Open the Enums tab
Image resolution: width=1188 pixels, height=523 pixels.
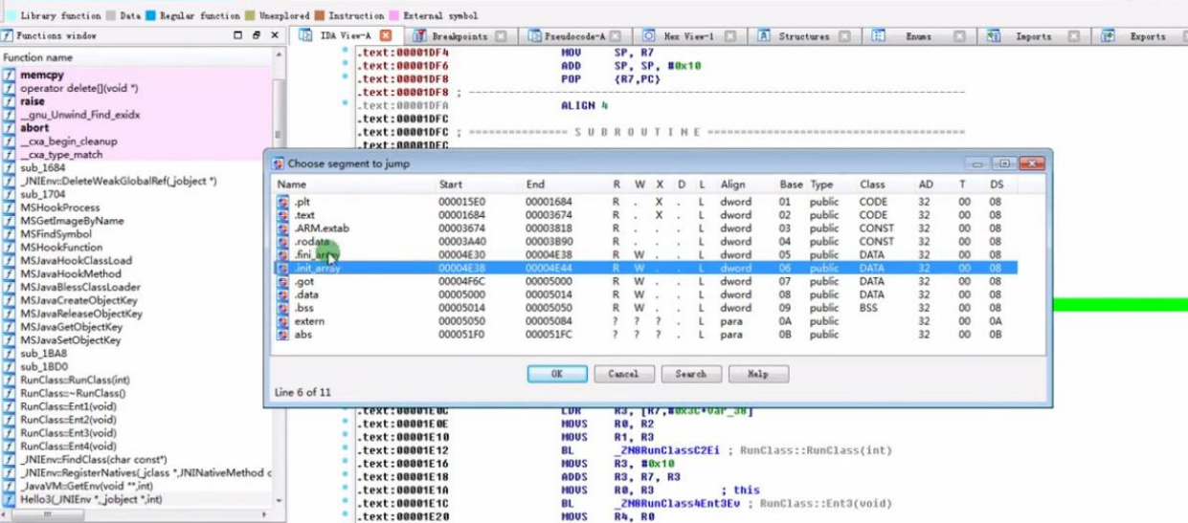[x=917, y=36]
